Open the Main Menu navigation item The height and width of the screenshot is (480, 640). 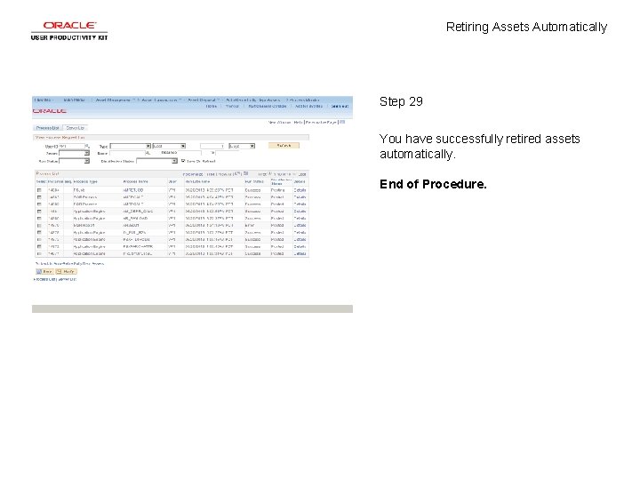tap(74, 100)
